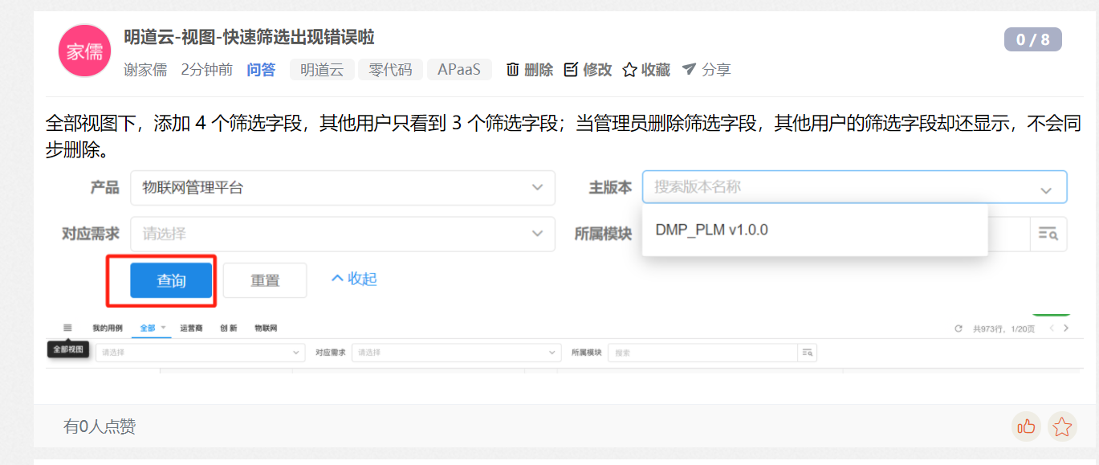The height and width of the screenshot is (465, 1099).
Task: Click the list-search icon in 所属模块 field
Action: 1048,234
